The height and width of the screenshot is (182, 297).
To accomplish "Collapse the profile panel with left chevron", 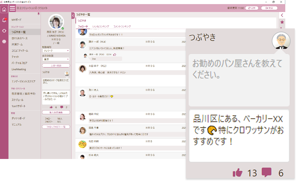I will pos(73,15).
